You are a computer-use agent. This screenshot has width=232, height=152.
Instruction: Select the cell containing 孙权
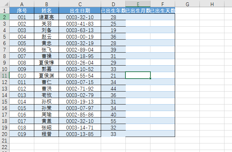click(x=47, y=101)
